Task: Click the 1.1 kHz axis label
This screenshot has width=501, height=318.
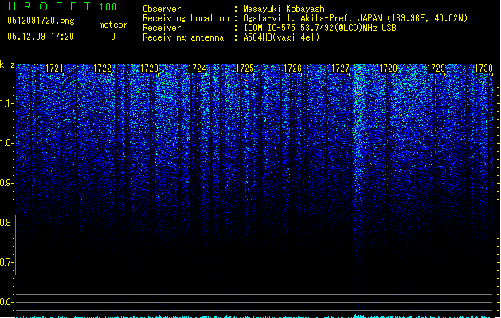Action: 6,103
